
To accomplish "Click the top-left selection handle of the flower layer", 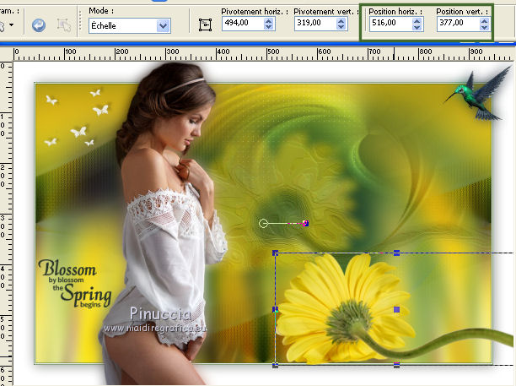I will pos(276,253).
